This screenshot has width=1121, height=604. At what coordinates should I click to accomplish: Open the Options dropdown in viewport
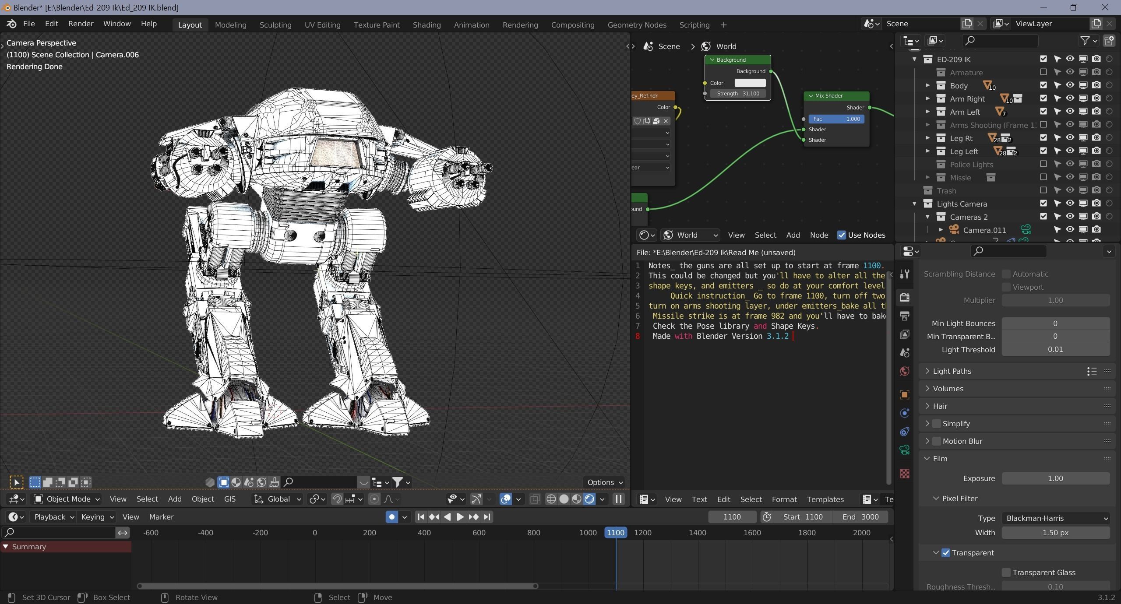pos(604,482)
